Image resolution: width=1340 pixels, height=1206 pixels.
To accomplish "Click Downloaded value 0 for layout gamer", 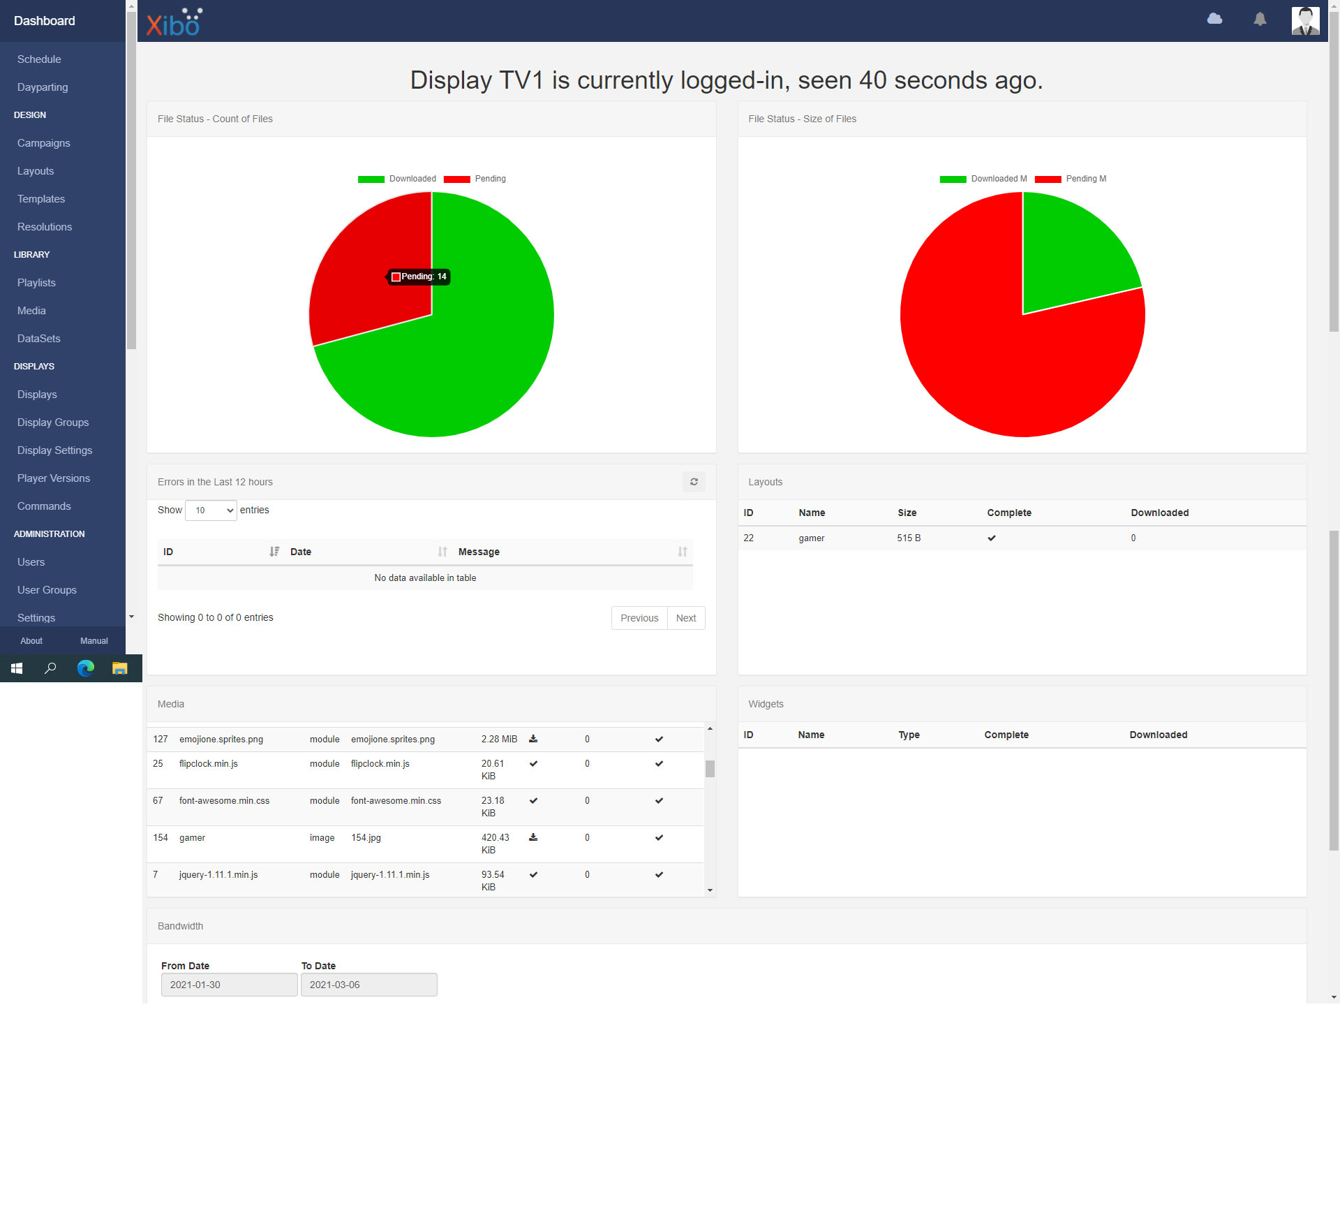I will 1133,538.
